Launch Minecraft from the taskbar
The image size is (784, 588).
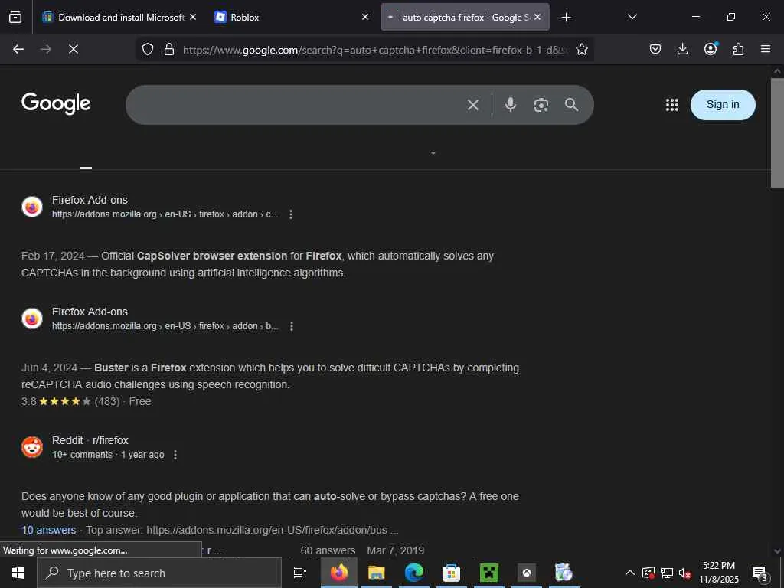click(x=489, y=573)
